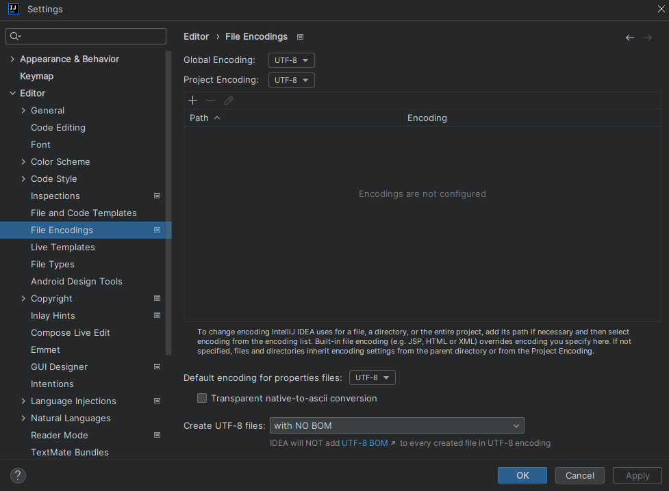
Task: Open the Create UTF-8 files combo box
Action: click(x=396, y=425)
